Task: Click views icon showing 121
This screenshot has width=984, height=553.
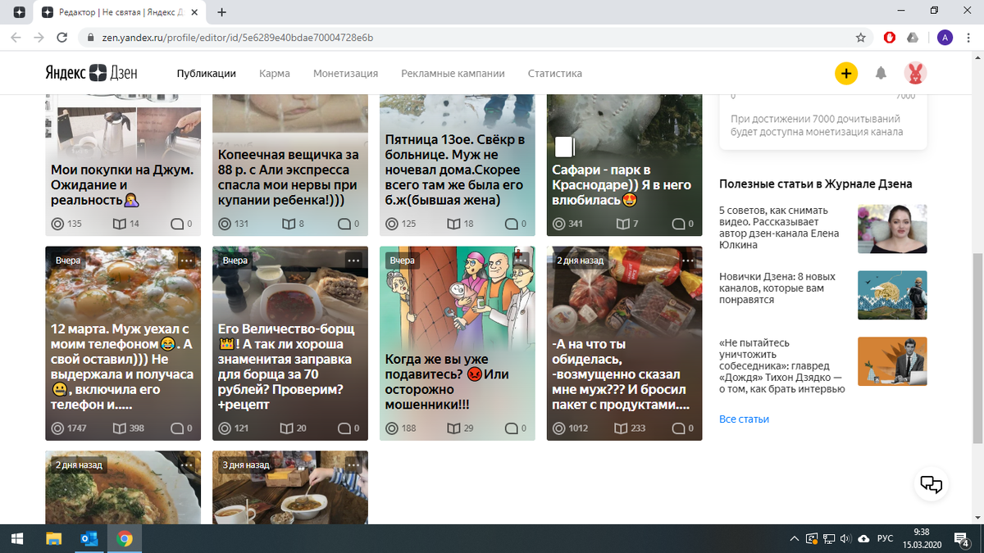Action: (225, 428)
